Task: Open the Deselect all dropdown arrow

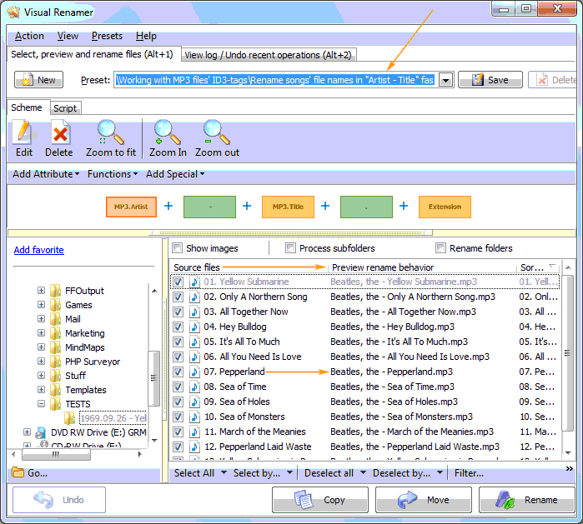Action: coord(364,472)
